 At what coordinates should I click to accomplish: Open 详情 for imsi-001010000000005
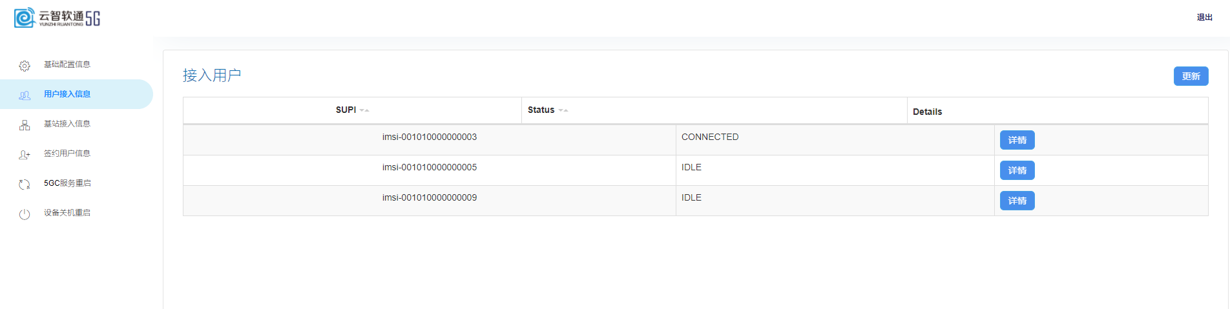[1017, 170]
